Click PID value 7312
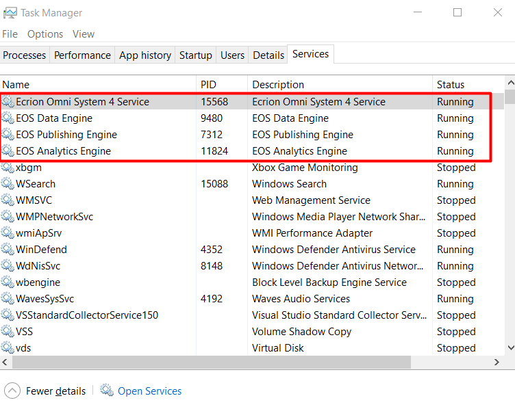 (x=212, y=135)
